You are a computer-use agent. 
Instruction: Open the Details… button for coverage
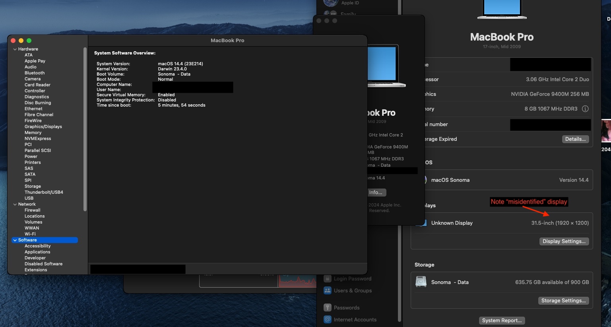(x=575, y=139)
